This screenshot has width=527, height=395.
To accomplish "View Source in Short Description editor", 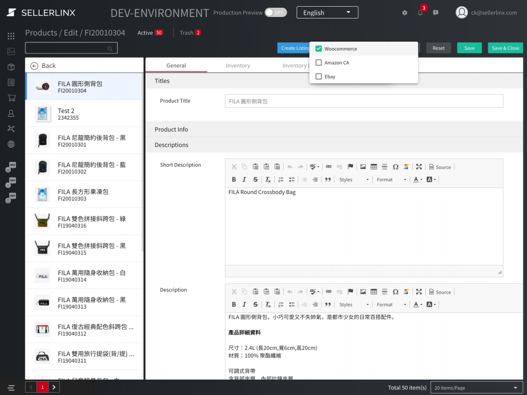I will point(440,167).
